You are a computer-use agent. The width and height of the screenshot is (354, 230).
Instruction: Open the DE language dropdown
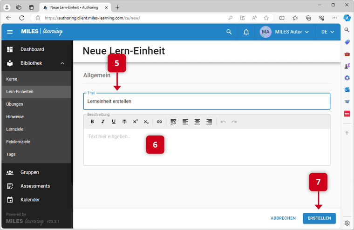click(327, 32)
